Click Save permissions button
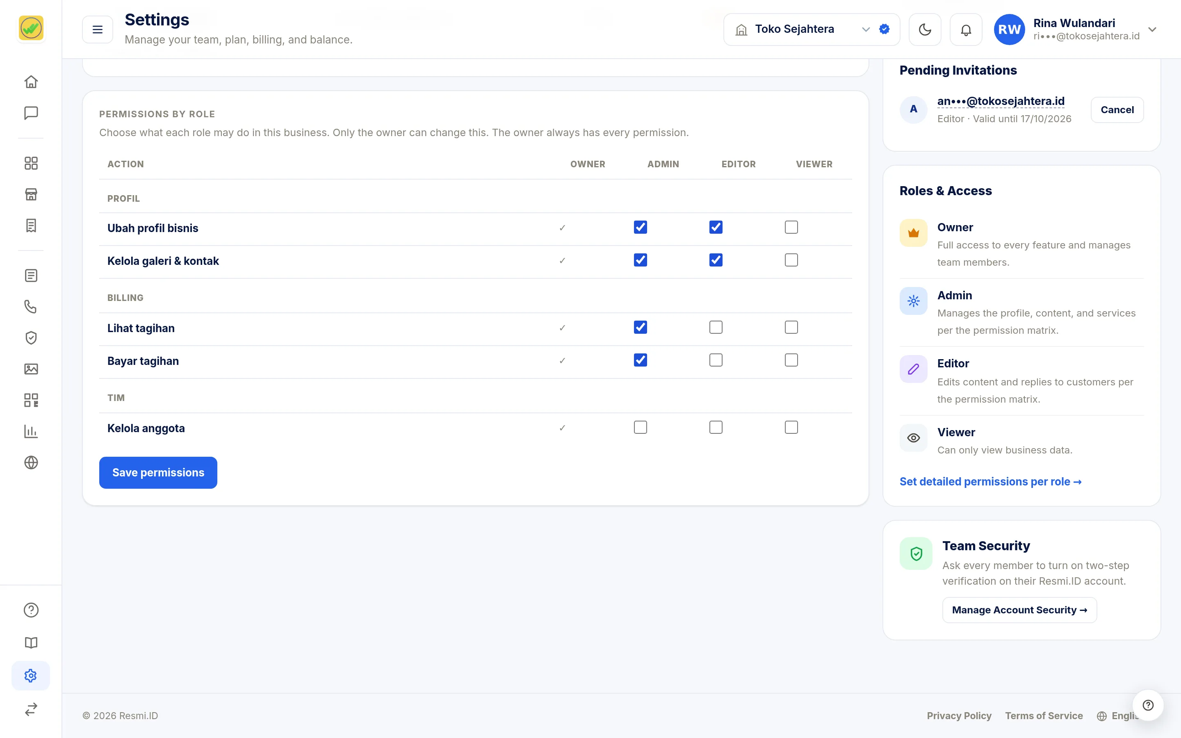This screenshot has width=1181, height=738. 158,472
